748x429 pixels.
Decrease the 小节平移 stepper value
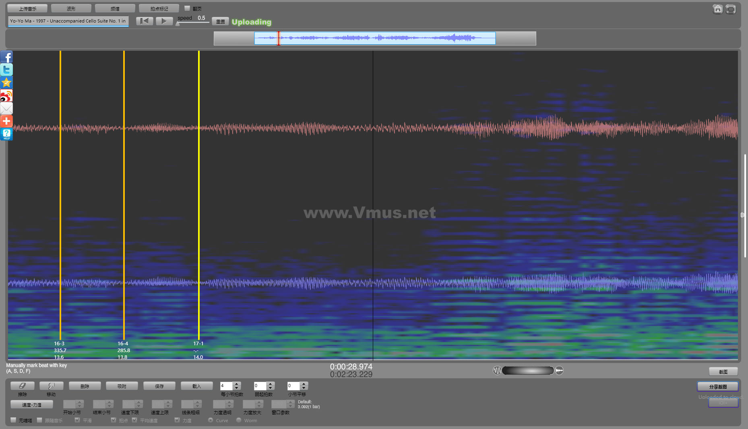pyautogui.click(x=304, y=388)
